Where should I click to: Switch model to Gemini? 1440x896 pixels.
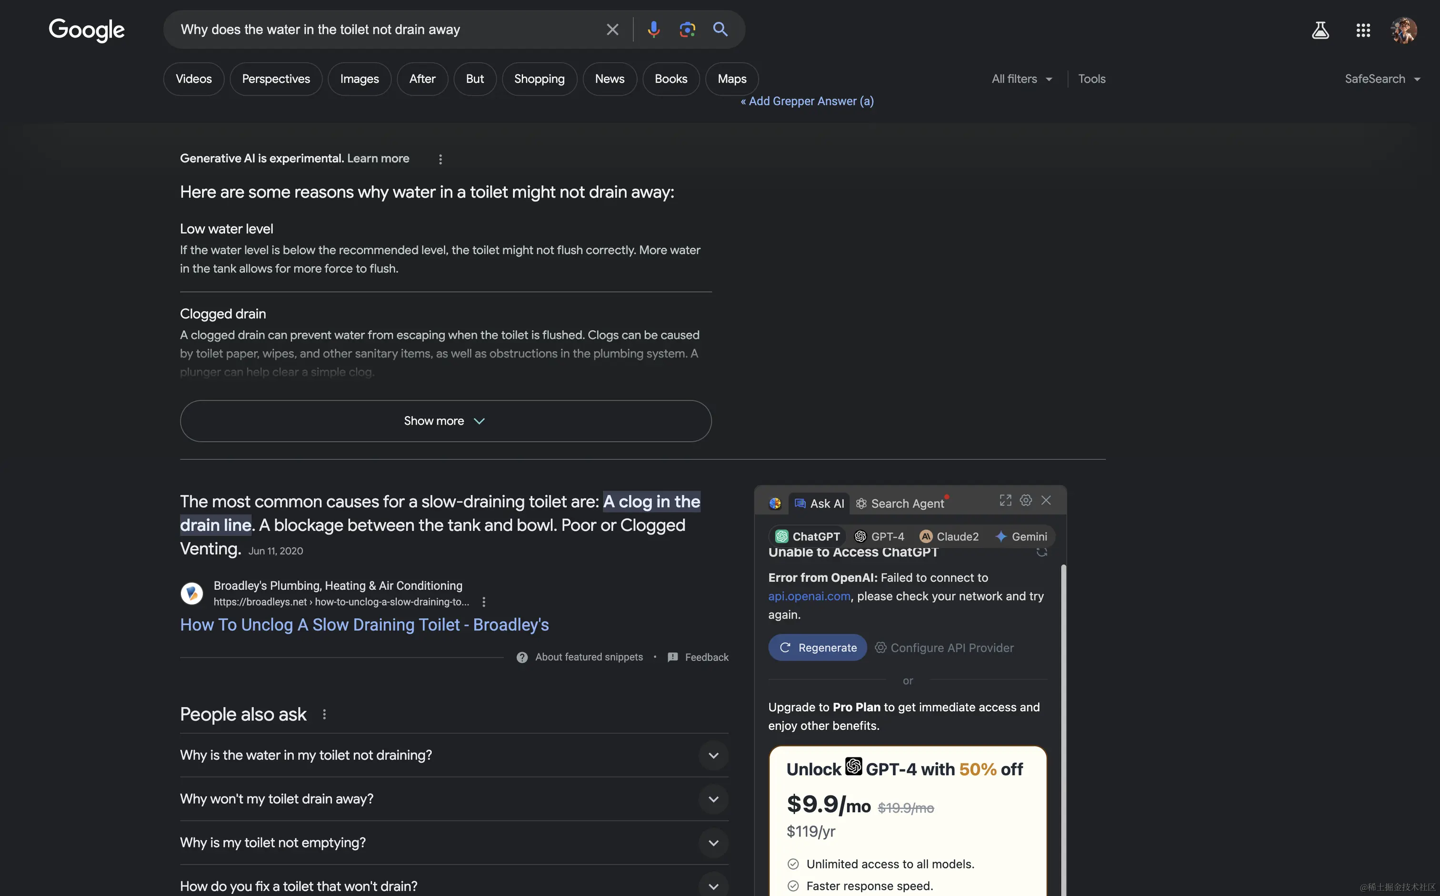(x=1021, y=536)
